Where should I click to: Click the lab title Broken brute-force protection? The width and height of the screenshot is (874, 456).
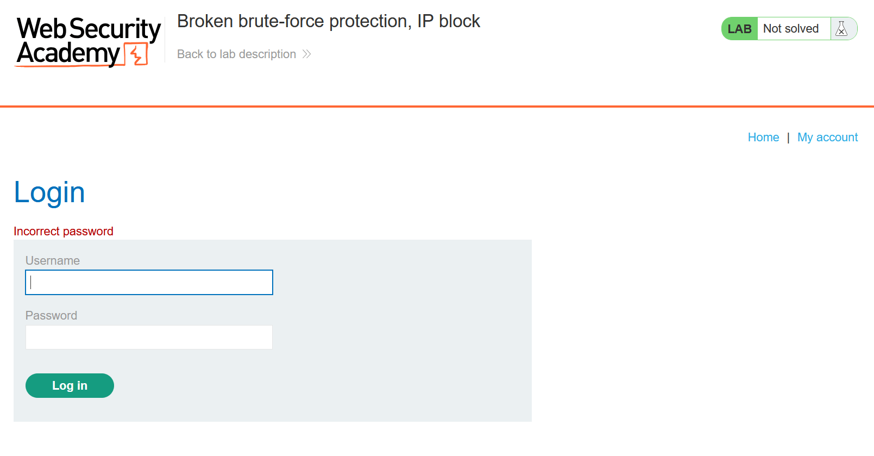click(x=328, y=21)
